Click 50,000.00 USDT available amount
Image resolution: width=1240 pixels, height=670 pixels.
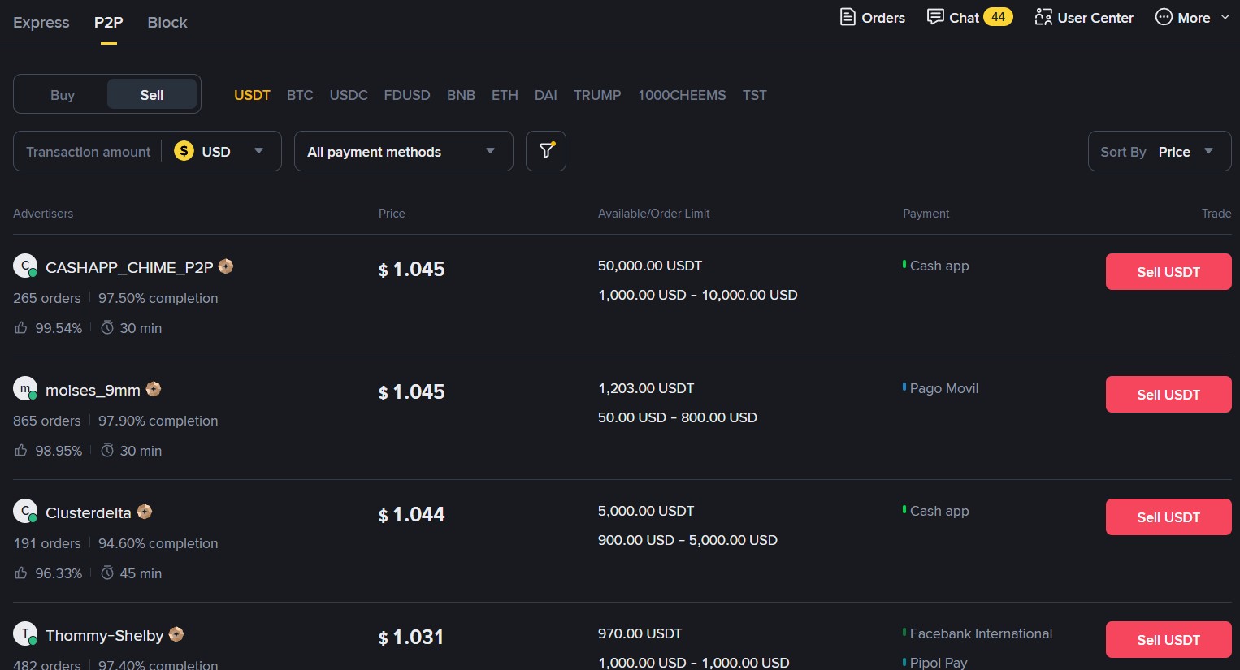point(650,266)
